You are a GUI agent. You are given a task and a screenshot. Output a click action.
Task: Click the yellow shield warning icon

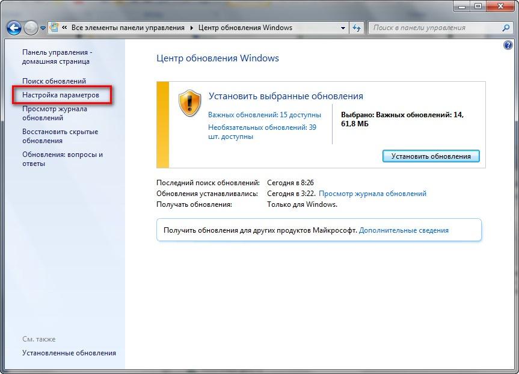pos(189,103)
